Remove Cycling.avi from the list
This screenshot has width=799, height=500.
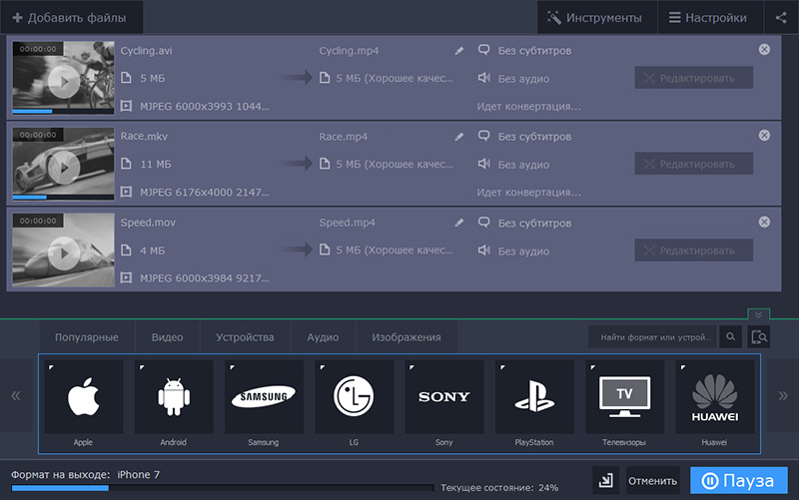click(x=764, y=49)
